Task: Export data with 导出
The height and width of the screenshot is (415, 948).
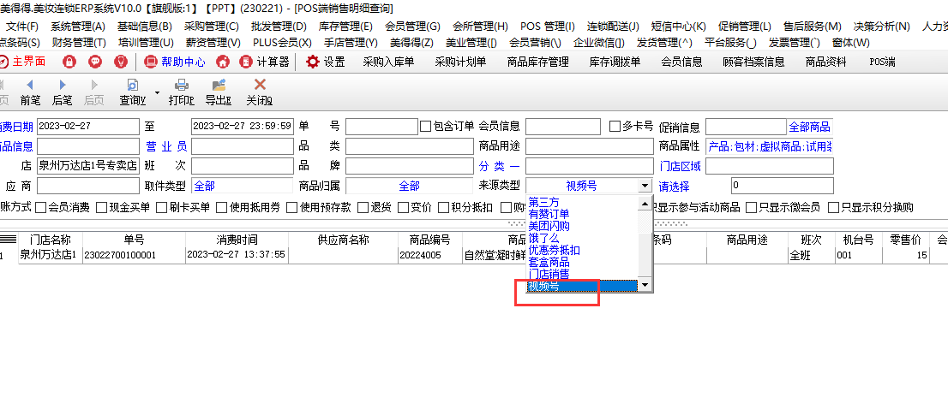Action: click(219, 93)
